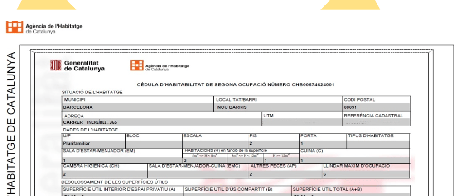Select the PIS value 2

251,144
